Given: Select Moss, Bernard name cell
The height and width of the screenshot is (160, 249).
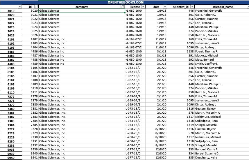Looking at the screenshot, I should tap(222, 60).
